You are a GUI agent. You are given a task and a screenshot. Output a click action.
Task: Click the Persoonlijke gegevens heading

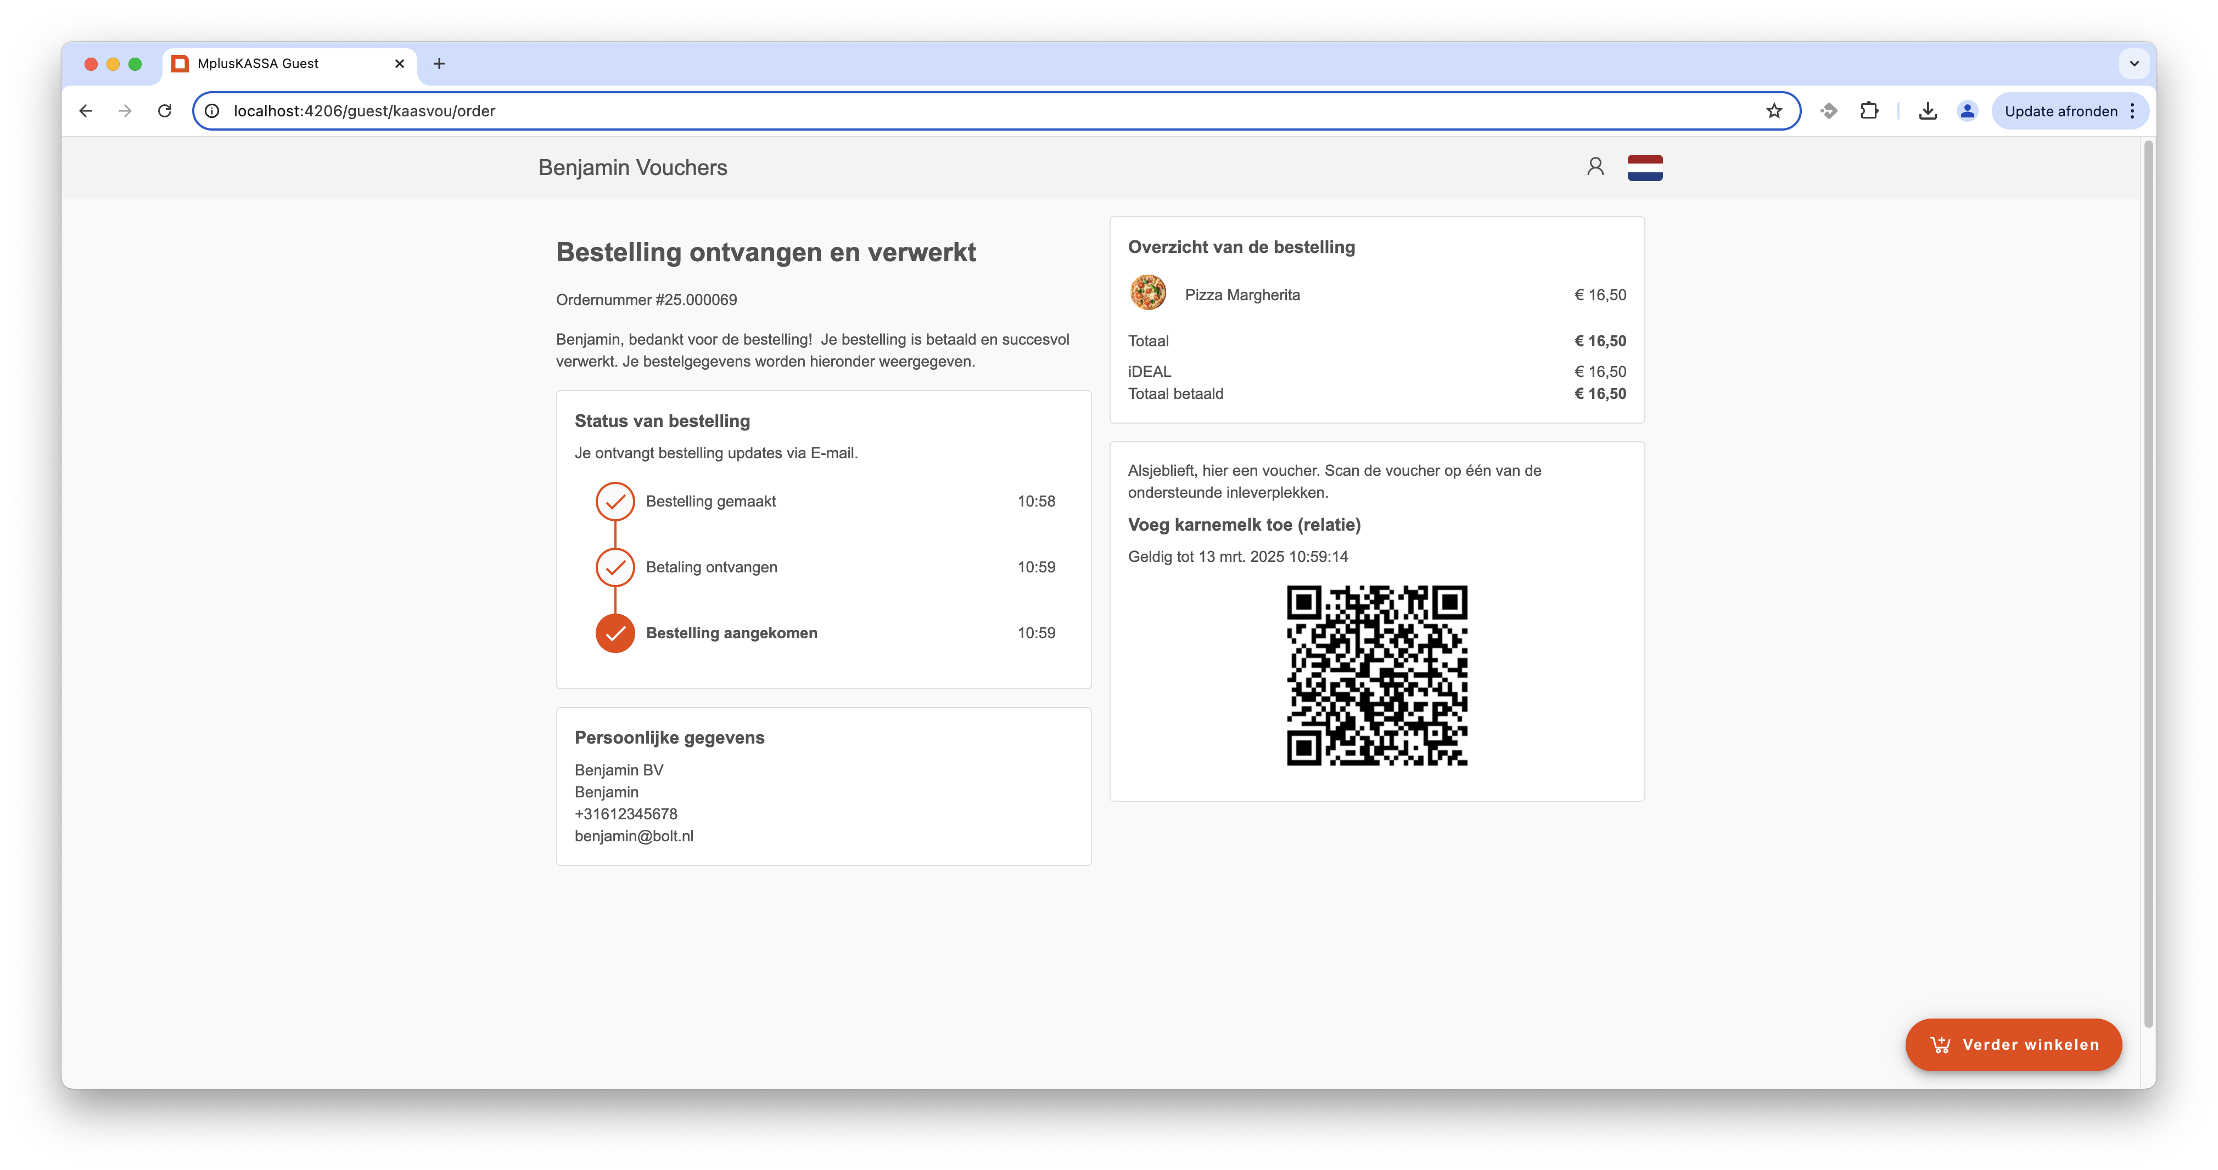669,738
